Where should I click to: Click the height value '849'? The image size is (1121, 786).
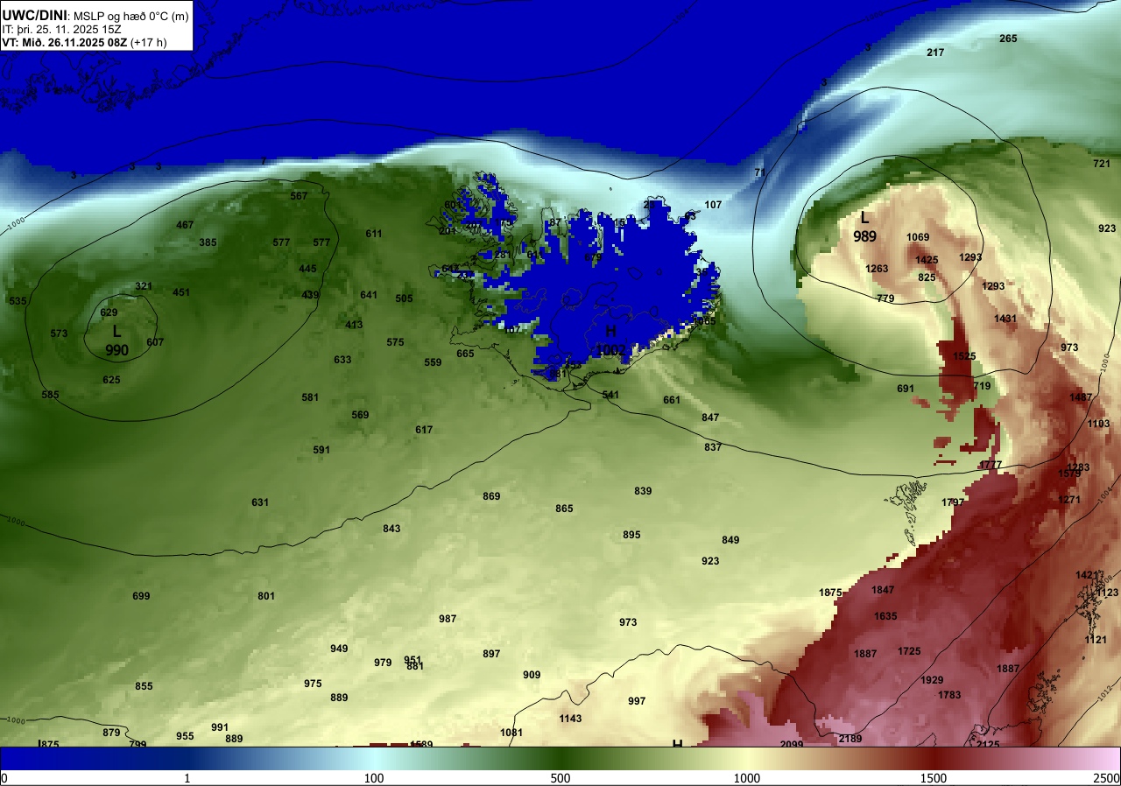click(x=730, y=540)
